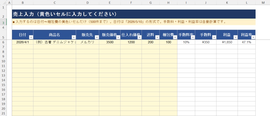Select the profit margin cell 47.1%
The height and width of the screenshot is (116, 270).
click(x=247, y=42)
